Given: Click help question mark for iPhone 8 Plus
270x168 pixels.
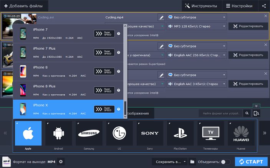Looking at the screenshot, I should (118, 90).
